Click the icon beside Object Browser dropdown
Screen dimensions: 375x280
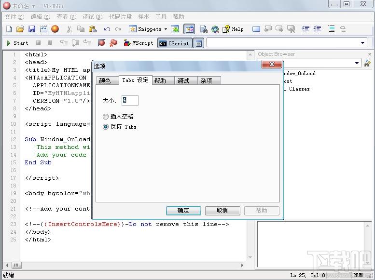point(367,63)
